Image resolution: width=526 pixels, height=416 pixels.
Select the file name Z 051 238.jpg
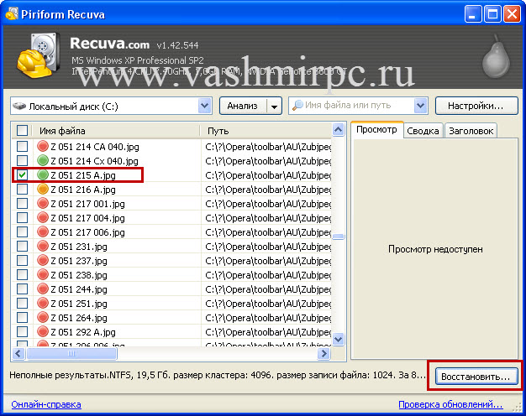(79, 275)
